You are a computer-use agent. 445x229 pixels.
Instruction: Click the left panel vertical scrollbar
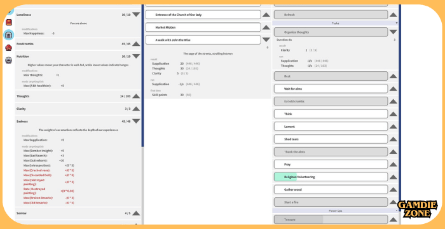pos(142,75)
